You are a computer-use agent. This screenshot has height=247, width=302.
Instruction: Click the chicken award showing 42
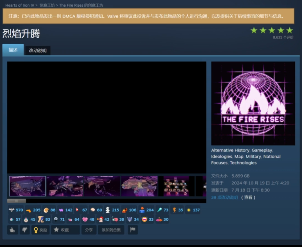pyautogui.click(x=103, y=219)
